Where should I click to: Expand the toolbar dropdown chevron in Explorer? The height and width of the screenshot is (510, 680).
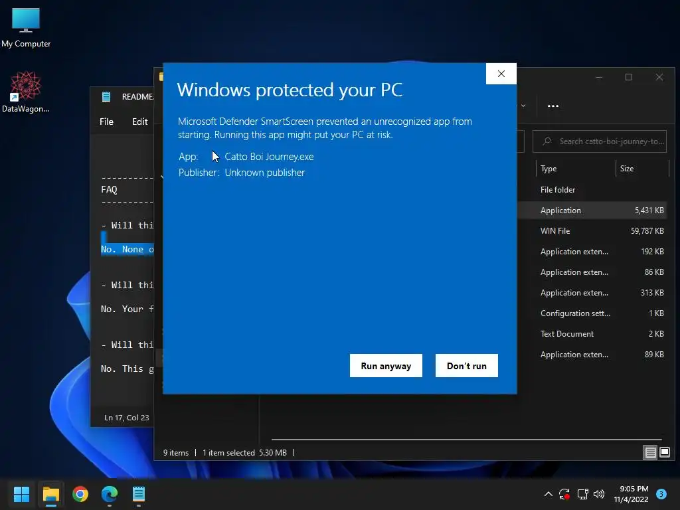[523, 106]
